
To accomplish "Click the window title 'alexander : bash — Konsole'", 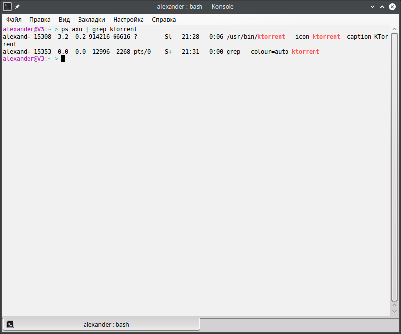I will 195,7.
